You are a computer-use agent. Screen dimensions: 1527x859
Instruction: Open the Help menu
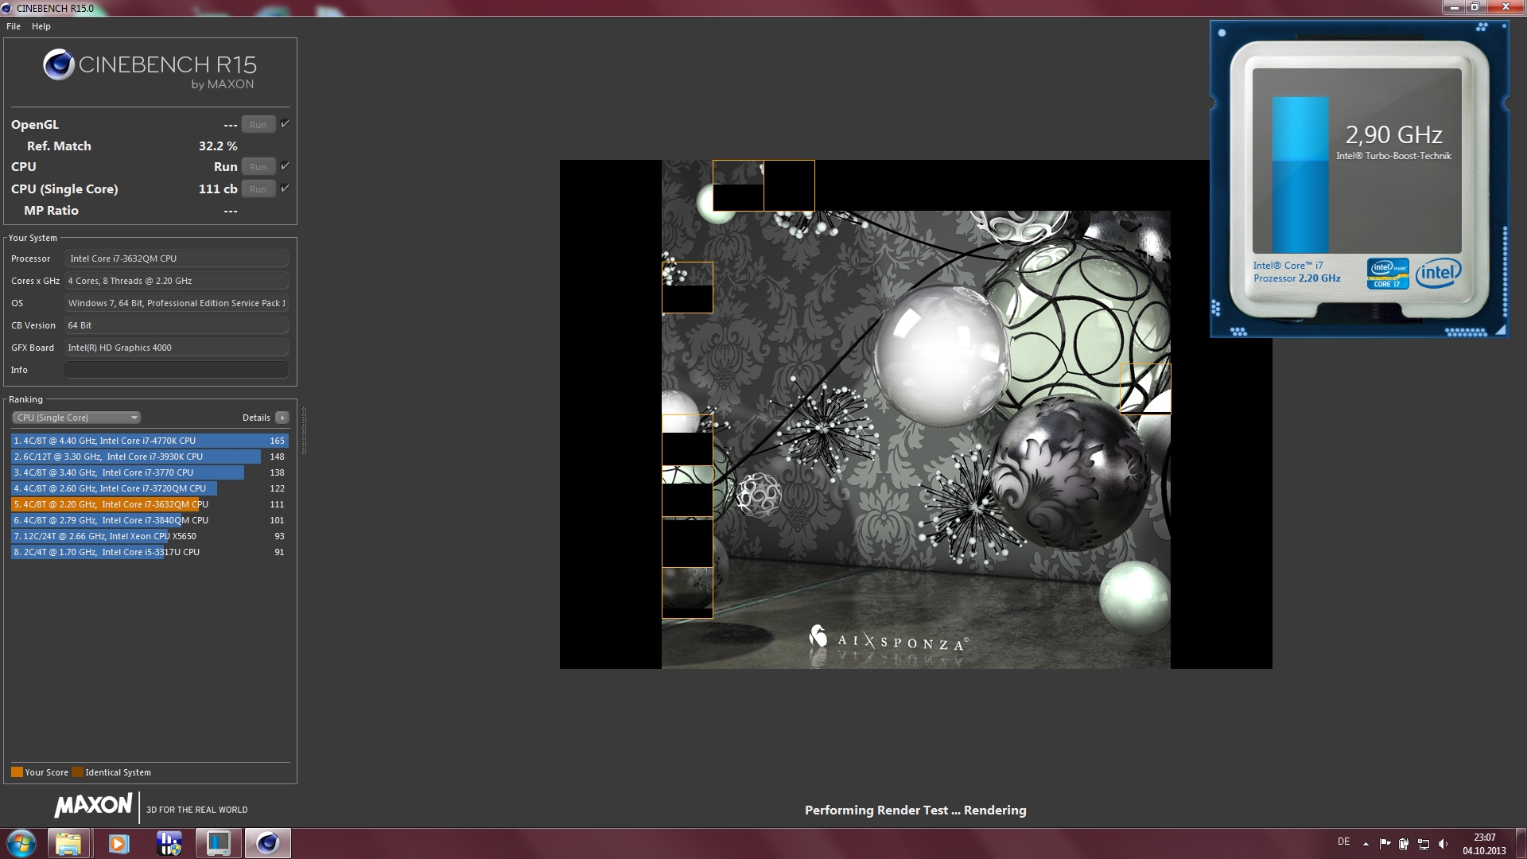tap(41, 26)
